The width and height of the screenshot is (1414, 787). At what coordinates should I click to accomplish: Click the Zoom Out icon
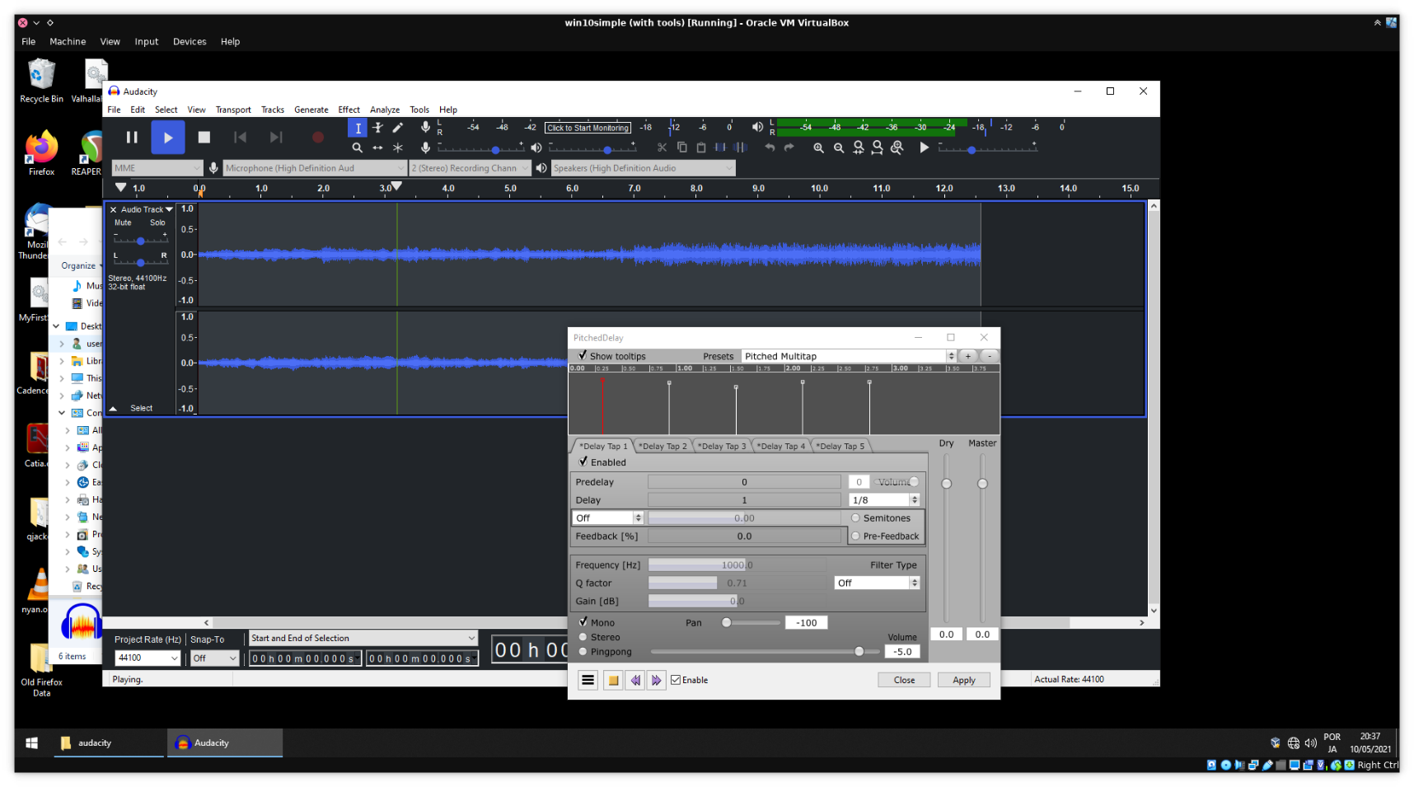(838, 148)
